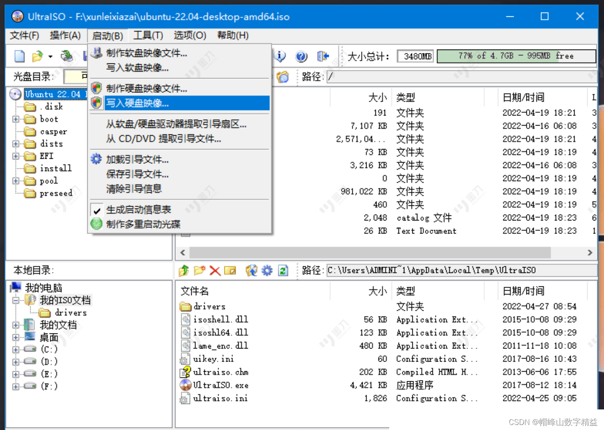Click the New folder icon in local toolbar
The width and height of the screenshot is (604, 430).
200,270
